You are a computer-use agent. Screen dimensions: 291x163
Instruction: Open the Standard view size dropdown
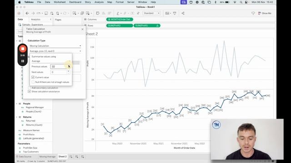(x=151, y=13)
